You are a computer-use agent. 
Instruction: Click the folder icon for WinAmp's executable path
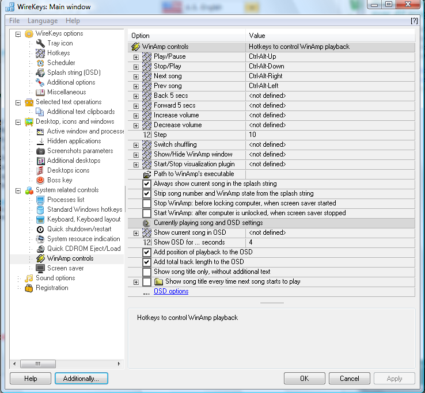click(x=147, y=174)
